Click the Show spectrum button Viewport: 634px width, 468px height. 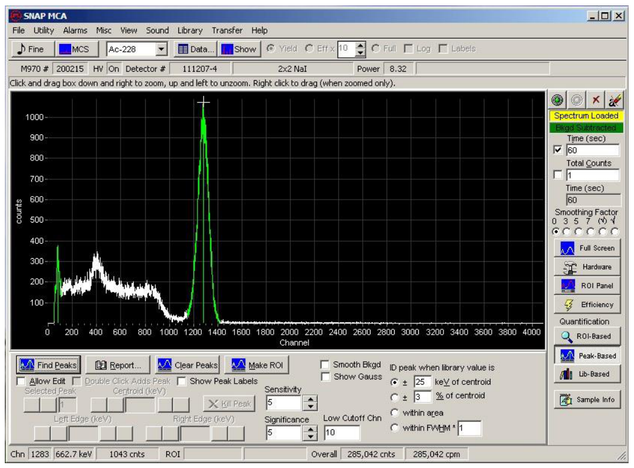pyautogui.click(x=239, y=49)
